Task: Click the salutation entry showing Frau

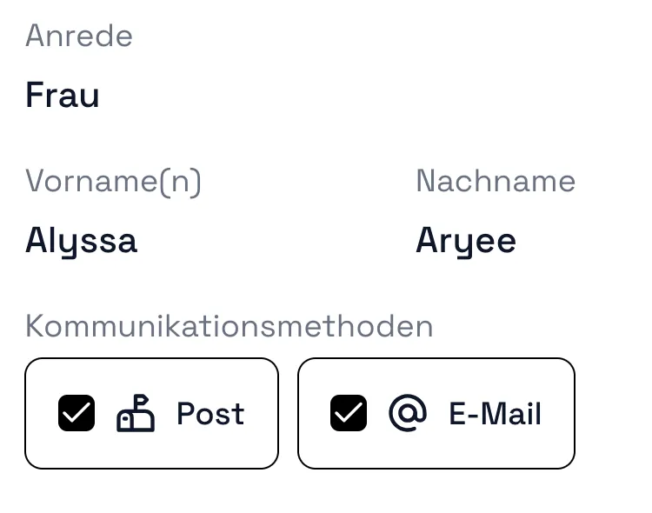Action: [x=63, y=95]
